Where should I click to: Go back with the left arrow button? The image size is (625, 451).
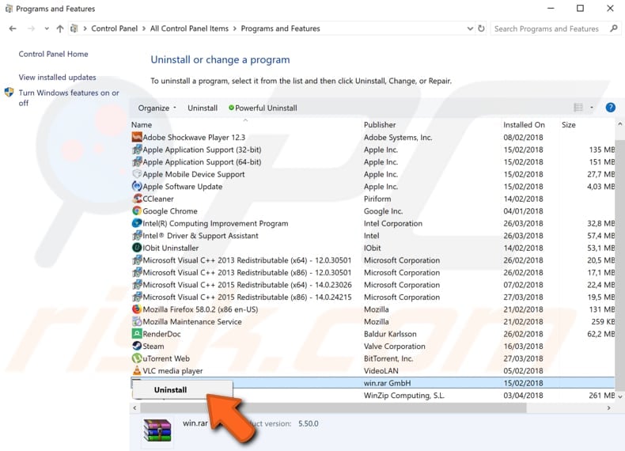13,28
